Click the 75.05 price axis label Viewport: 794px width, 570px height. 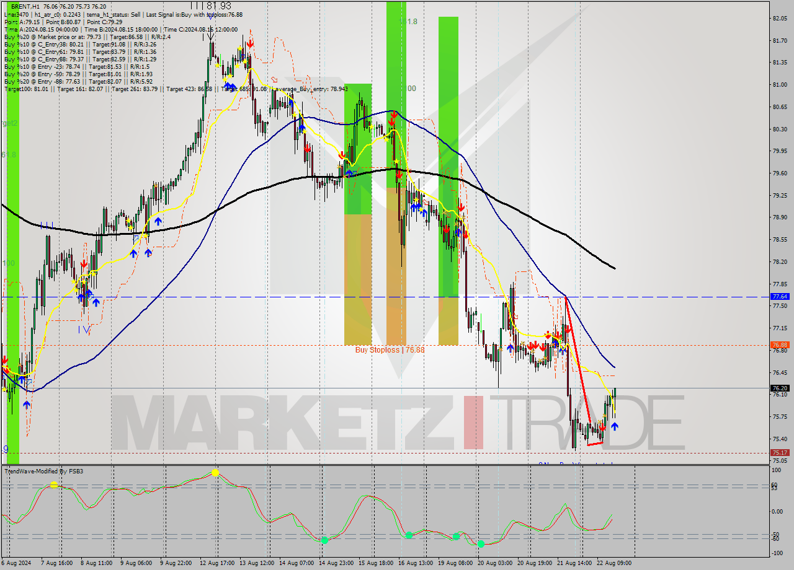click(780, 460)
